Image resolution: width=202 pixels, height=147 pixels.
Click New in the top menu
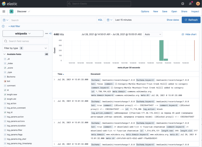point(156,12)
